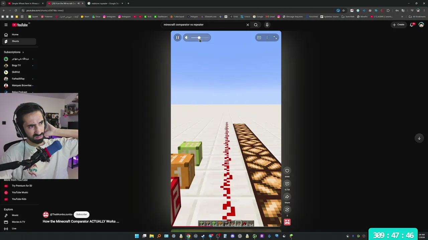Open Try Premium for $0
The image size is (428, 240).
tap(18, 186)
